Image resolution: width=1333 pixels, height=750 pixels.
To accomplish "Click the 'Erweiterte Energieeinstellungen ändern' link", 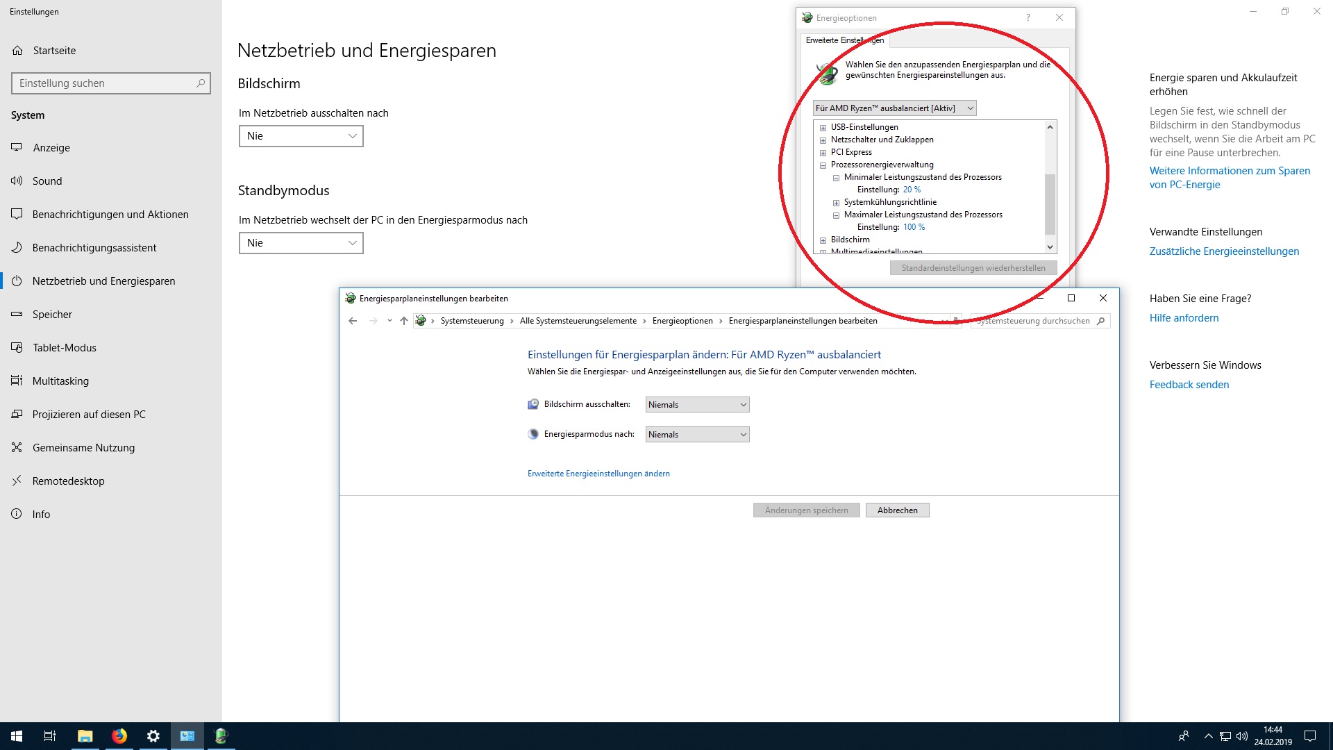I will point(598,474).
